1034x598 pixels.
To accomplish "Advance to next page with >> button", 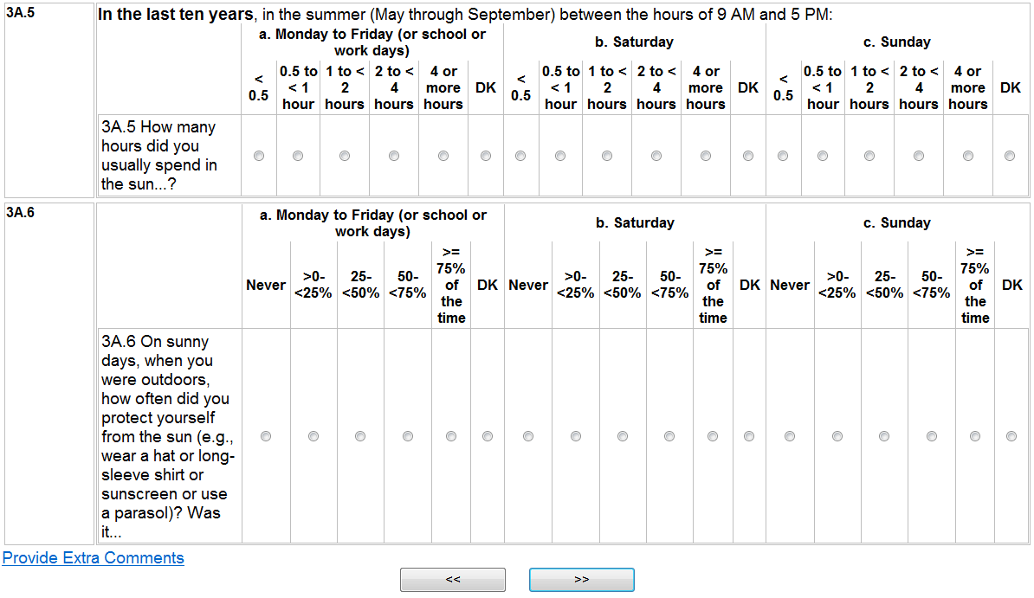I will [582, 580].
